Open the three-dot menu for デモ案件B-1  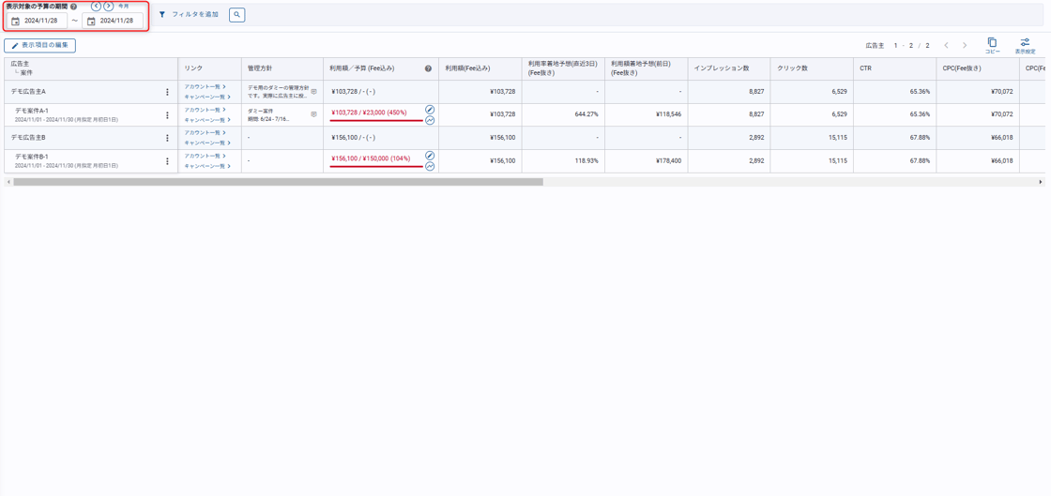[167, 161]
